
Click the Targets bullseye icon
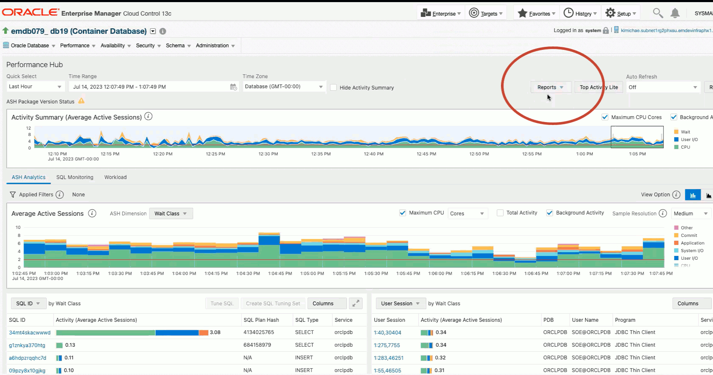[x=474, y=13]
